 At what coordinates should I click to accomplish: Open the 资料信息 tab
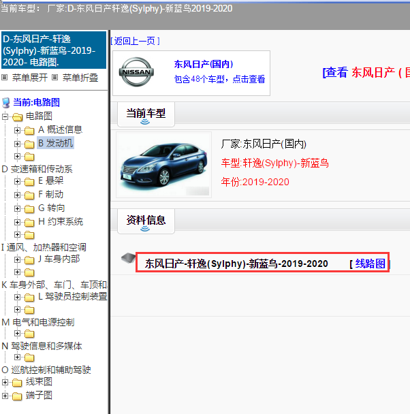tap(146, 221)
